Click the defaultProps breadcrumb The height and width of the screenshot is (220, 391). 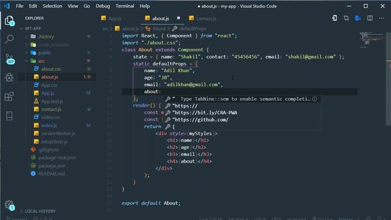pyautogui.click(x=189, y=29)
